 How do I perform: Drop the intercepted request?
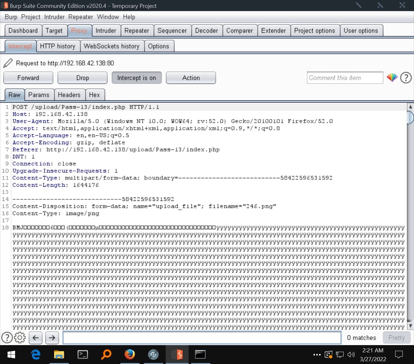click(83, 78)
